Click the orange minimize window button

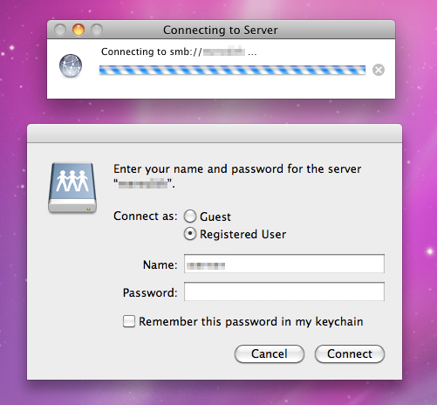pyautogui.click(x=79, y=30)
